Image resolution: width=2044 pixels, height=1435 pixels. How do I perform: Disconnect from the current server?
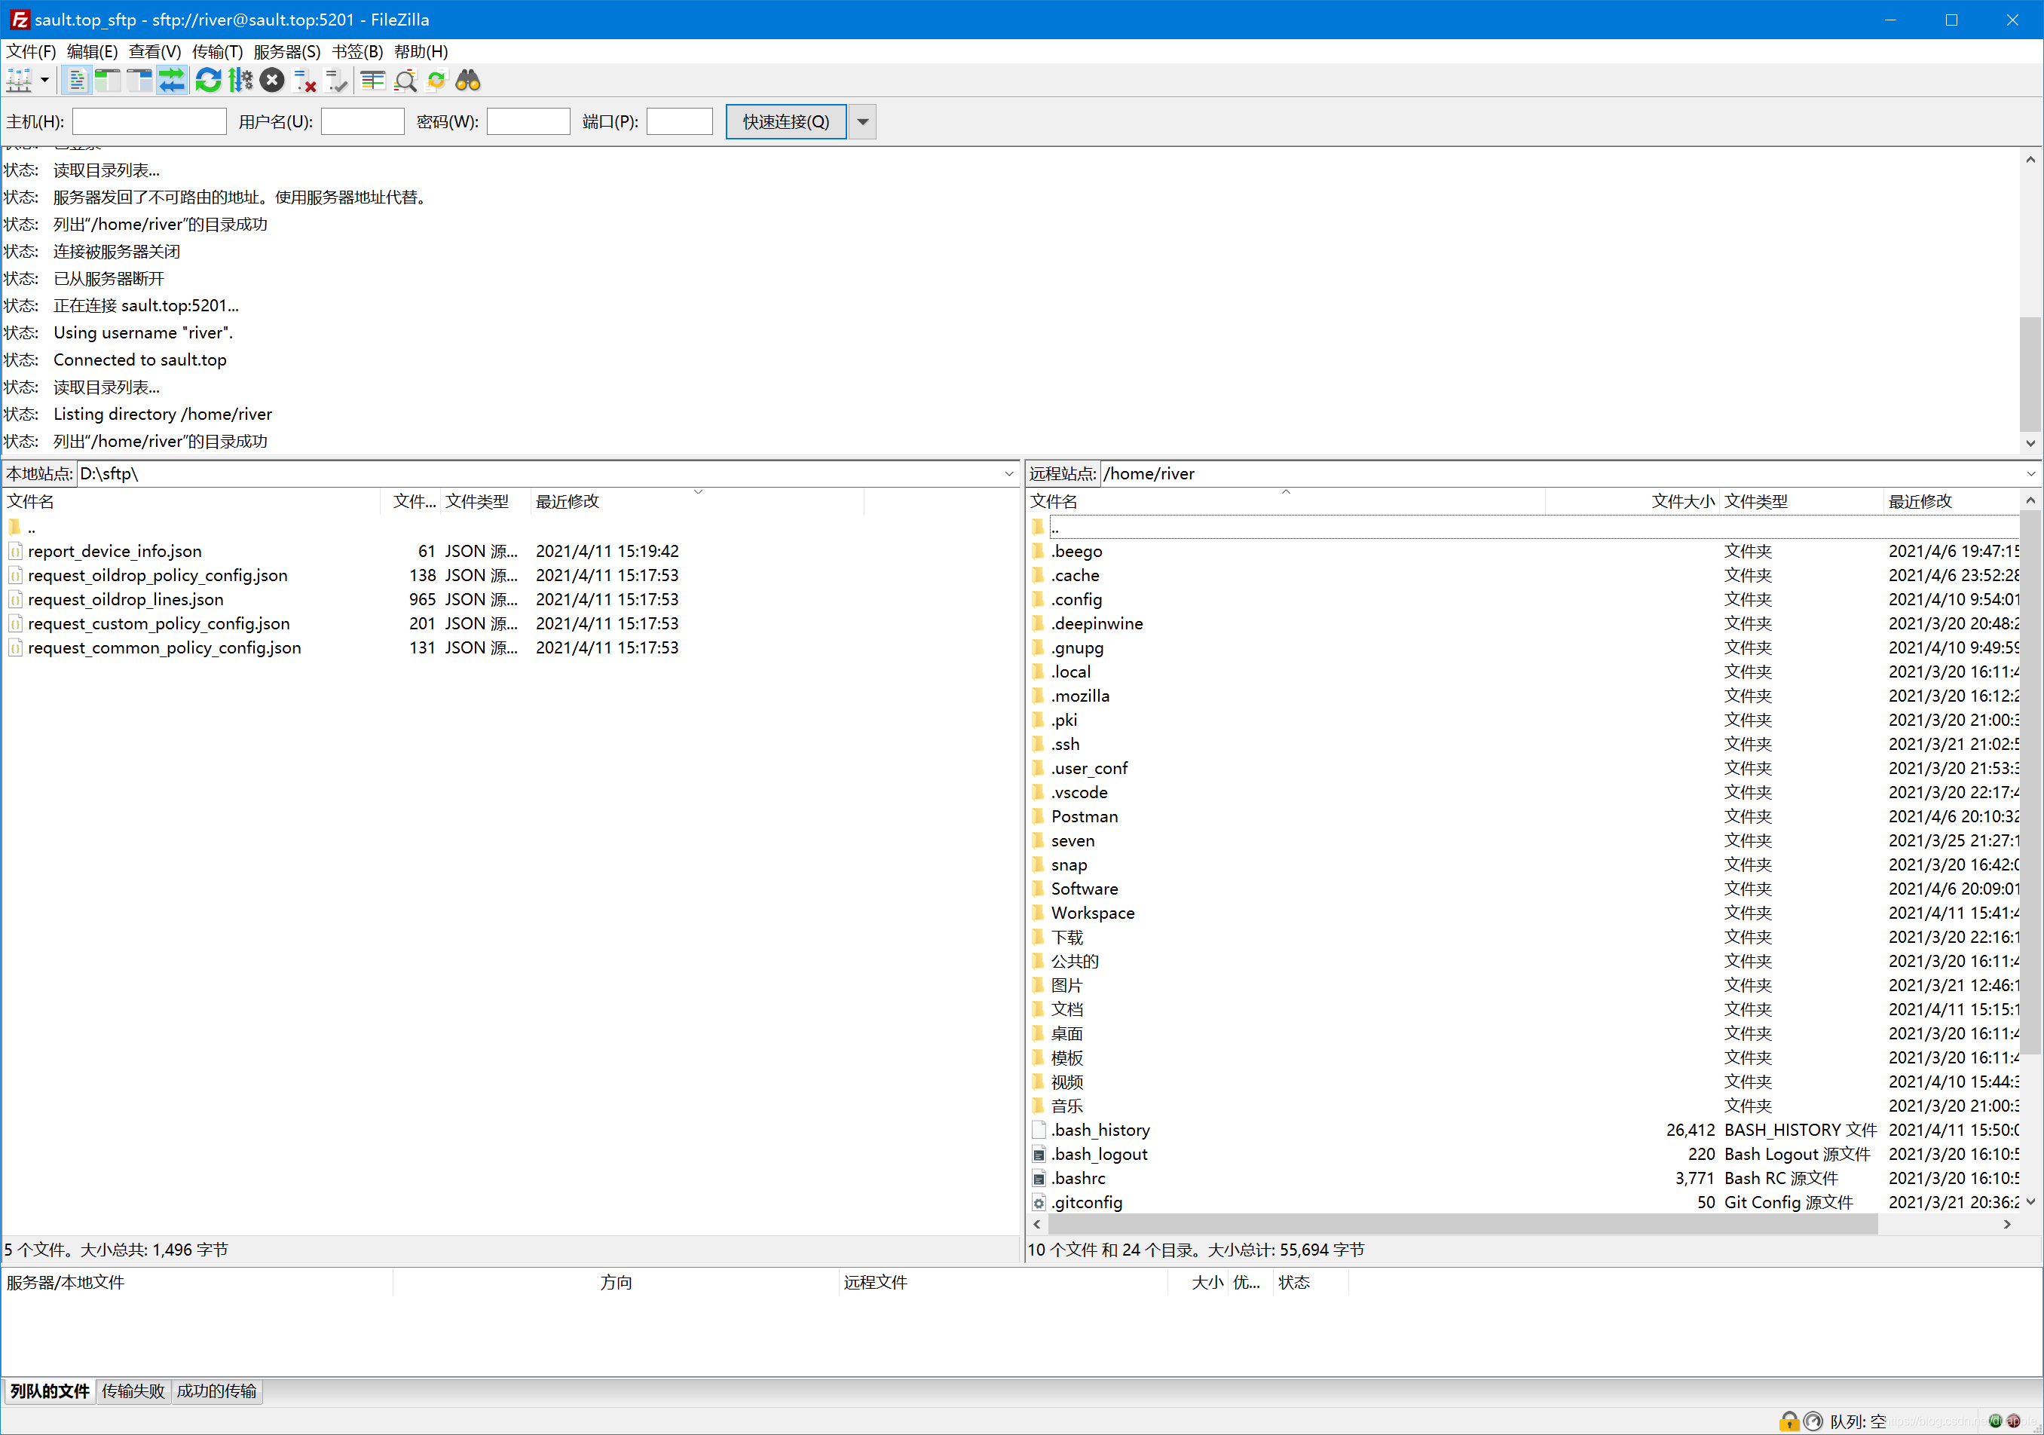304,81
